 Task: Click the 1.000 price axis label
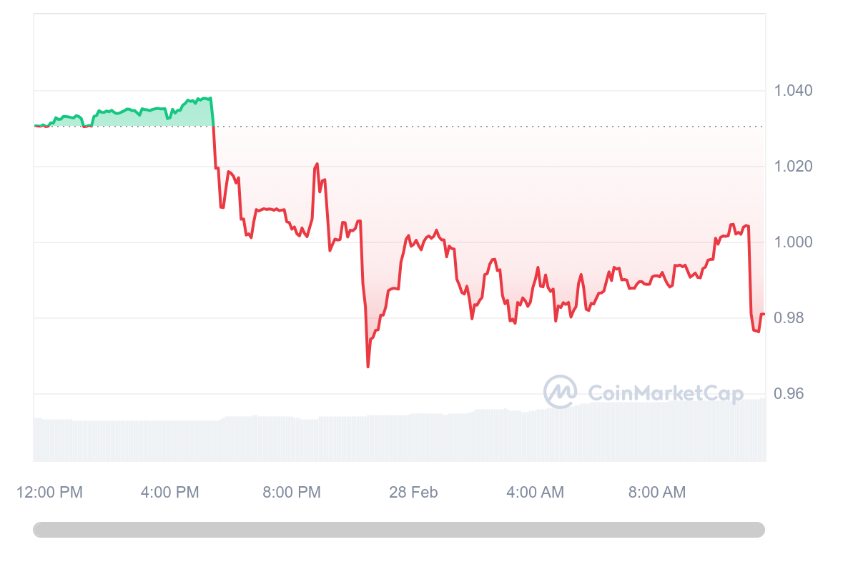click(794, 242)
